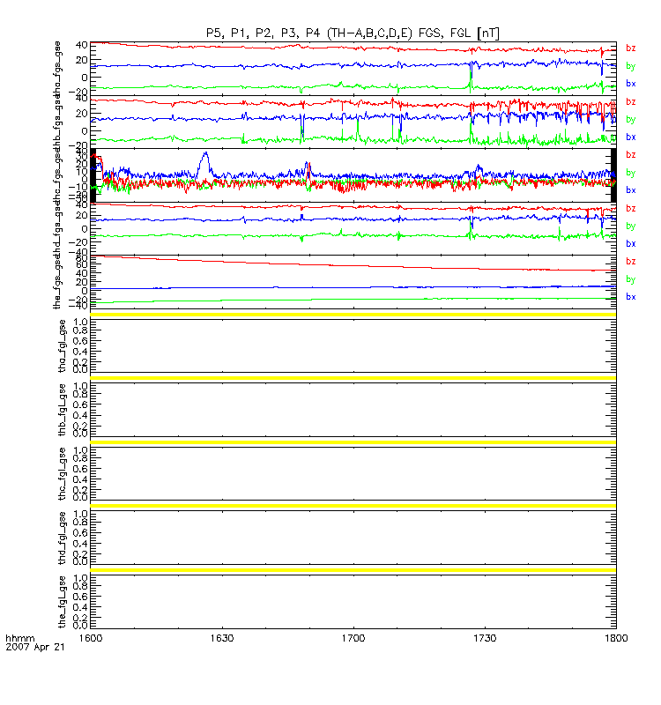Click the plot title mentioning FGS, FGL [nT]

tap(353, 33)
